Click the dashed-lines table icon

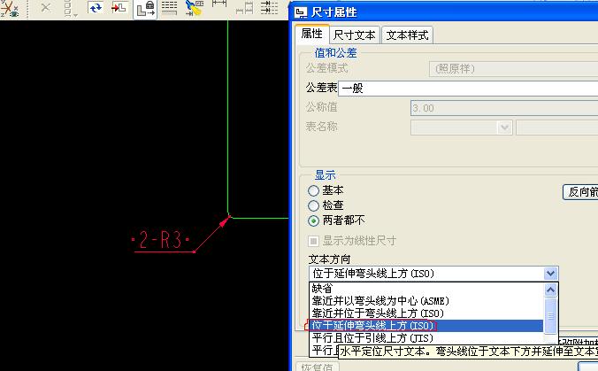point(169,8)
